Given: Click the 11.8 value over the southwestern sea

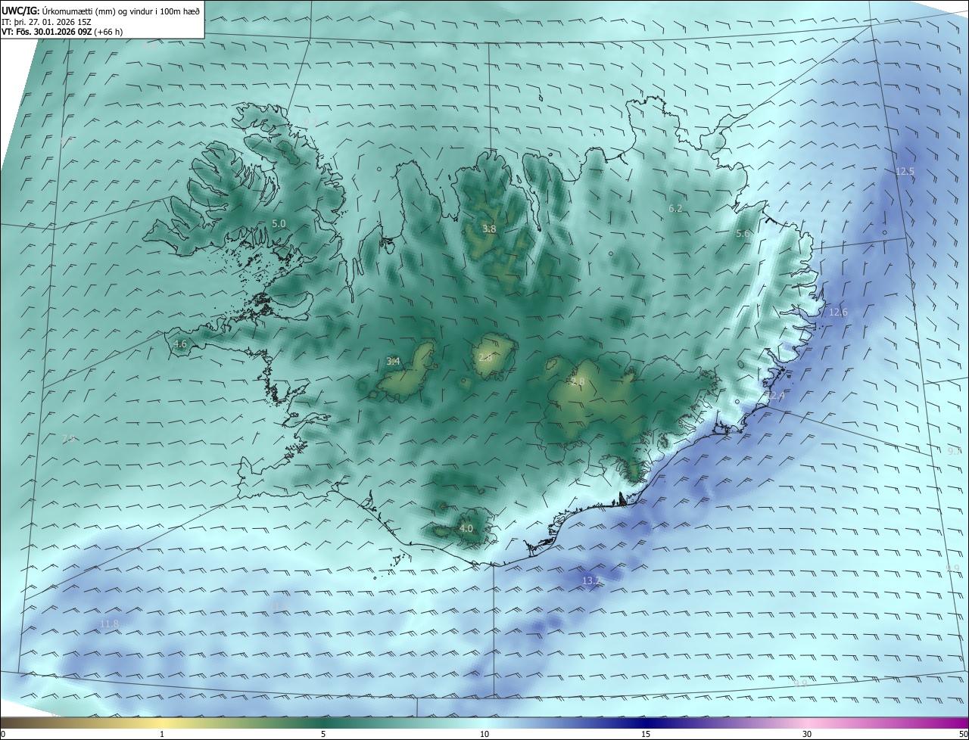Looking at the screenshot, I should [109, 623].
